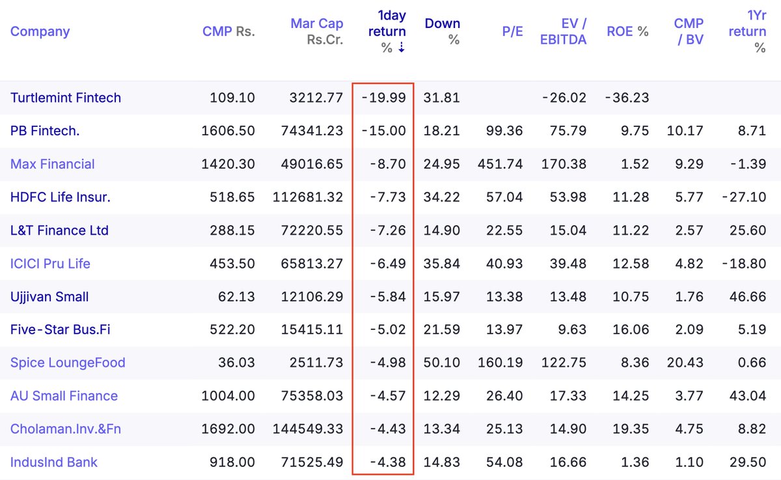Sort by Down % column header
The image size is (781, 480).
tap(443, 31)
